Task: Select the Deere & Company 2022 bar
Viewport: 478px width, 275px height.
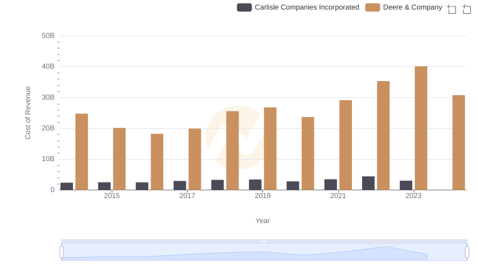Action: point(383,135)
